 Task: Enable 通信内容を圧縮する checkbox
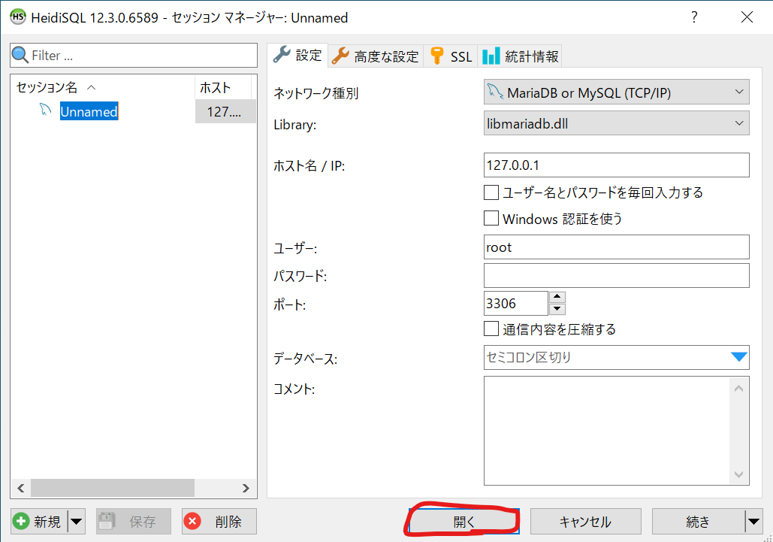click(491, 329)
